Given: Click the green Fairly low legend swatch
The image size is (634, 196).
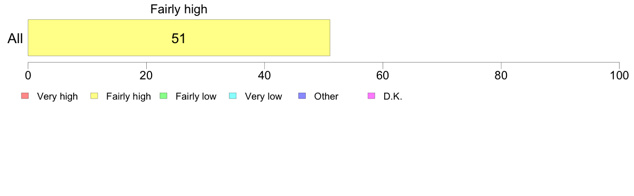Looking at the screenshot, I should [164, 96].
